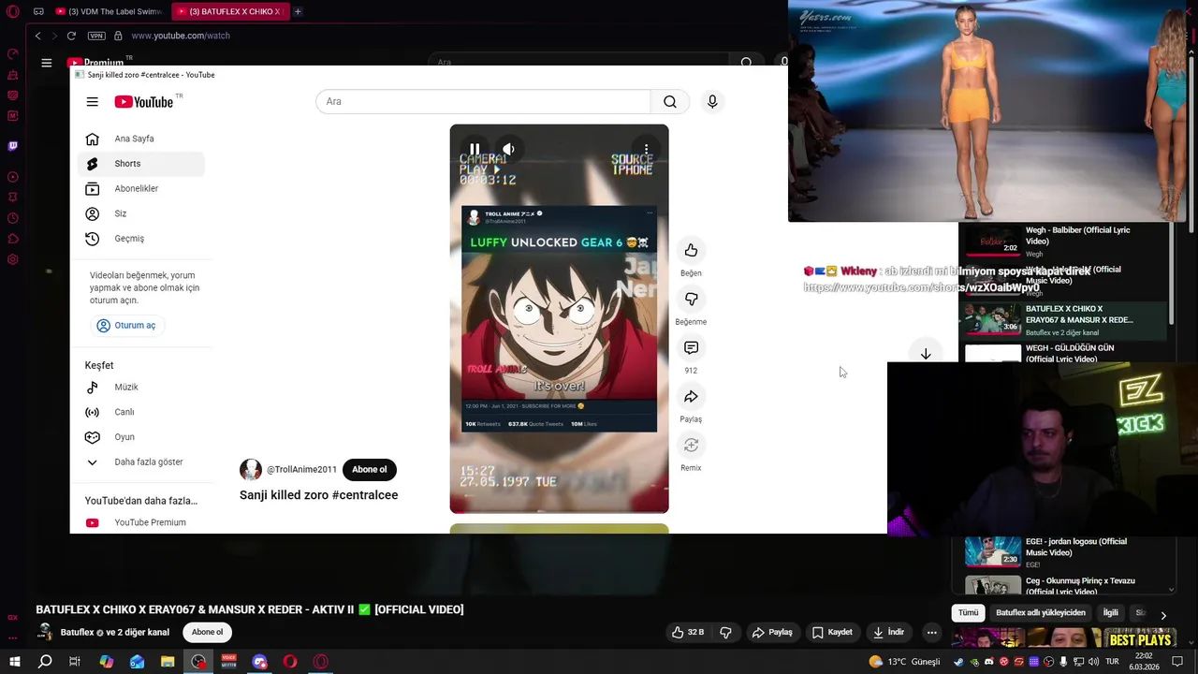Select the Tümü filter chip

[968, 613]
